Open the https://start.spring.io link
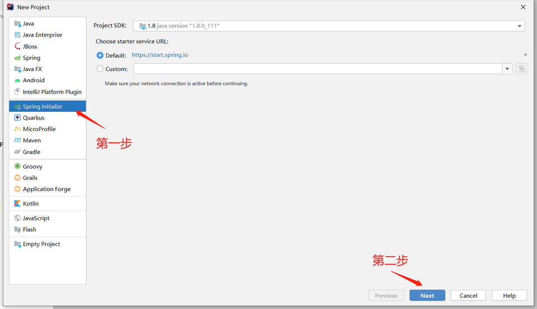This screenshot has width=537, height=309. 160,55
